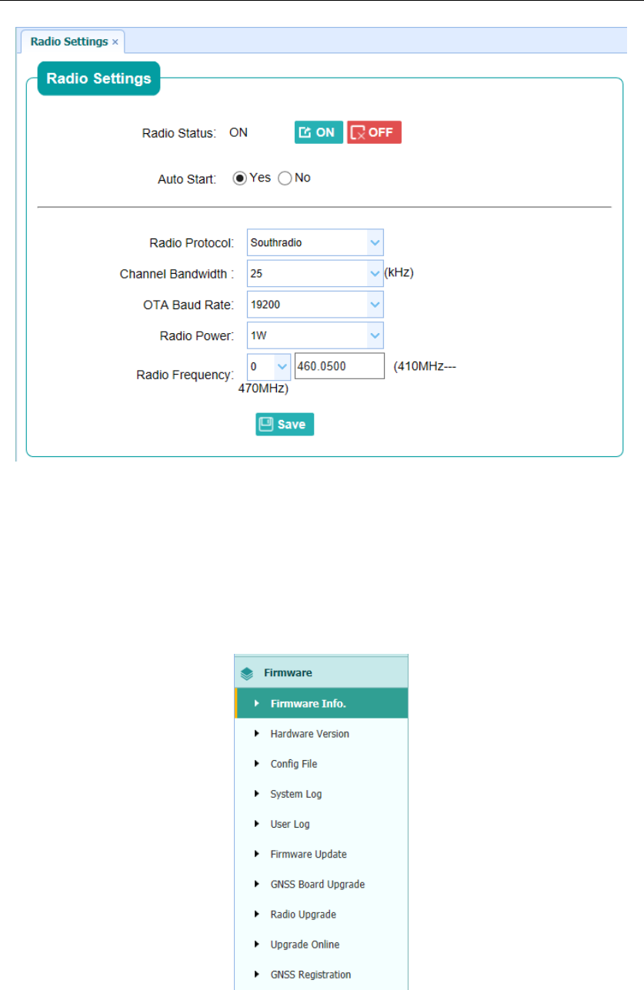The width and height of the screenshot is (644, 990).
Task: Open Config File menu item
Action: point(321,764)
